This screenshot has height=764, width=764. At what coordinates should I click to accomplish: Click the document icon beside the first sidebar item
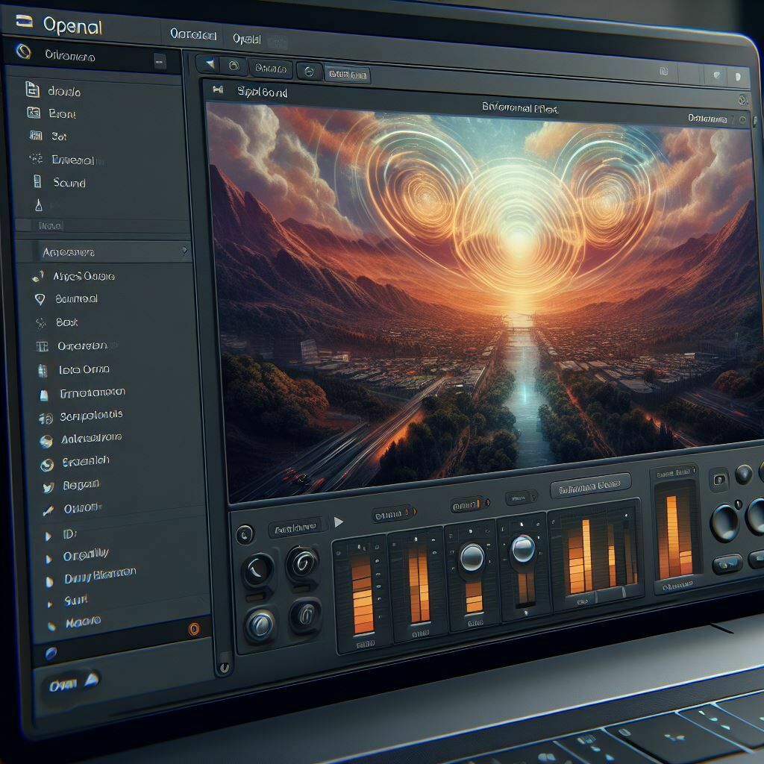click(x=32, y=90)
